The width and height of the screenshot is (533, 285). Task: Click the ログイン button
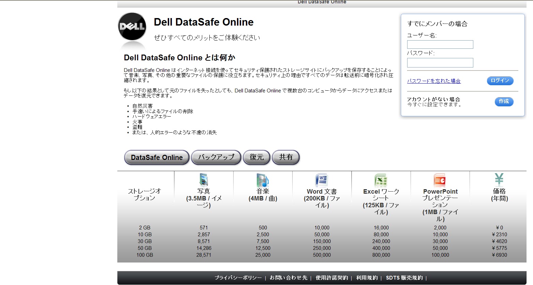click(500, 81)
